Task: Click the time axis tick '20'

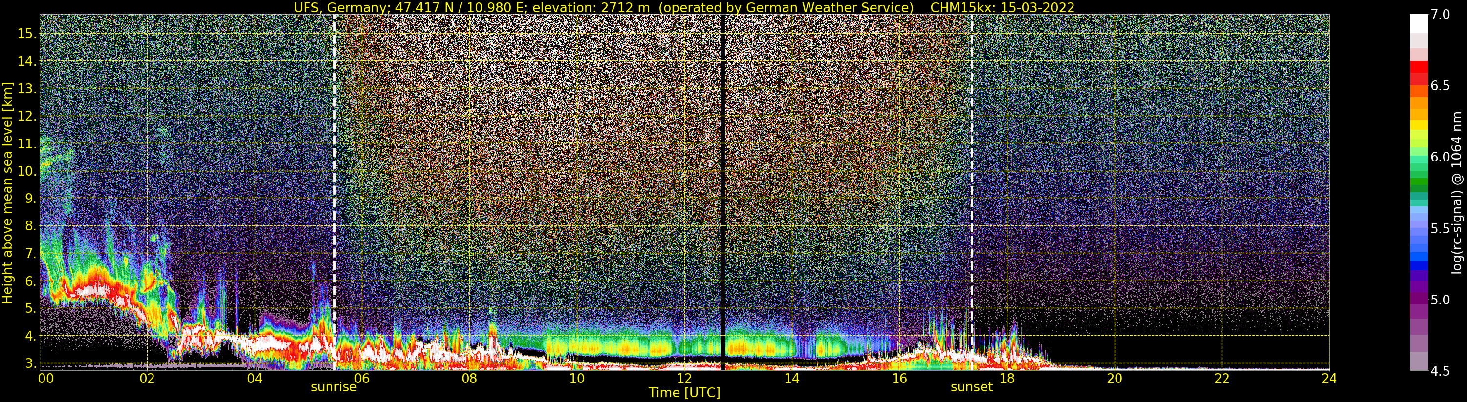Action: 1115,379
